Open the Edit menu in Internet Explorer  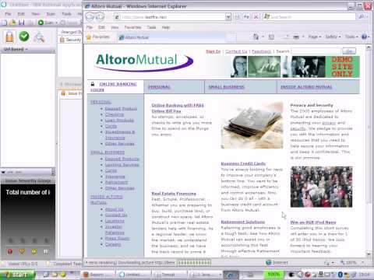[x=101, y=27]
